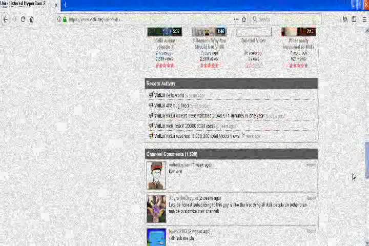Click megaphone icon beside 20000 total users
The width and height of the screenshot is (369, 246).
[151, 126]
